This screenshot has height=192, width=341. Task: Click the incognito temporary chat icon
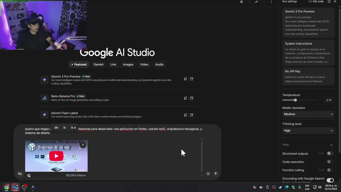(241, 2)
